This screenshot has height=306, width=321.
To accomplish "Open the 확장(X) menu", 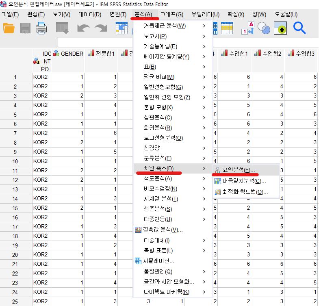I will pyautogui.click(x=236, y=14).
